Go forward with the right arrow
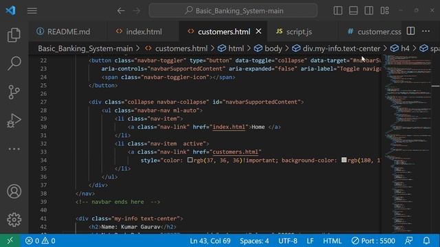Screen dimensions: 440x247 (x=137, y=11)
